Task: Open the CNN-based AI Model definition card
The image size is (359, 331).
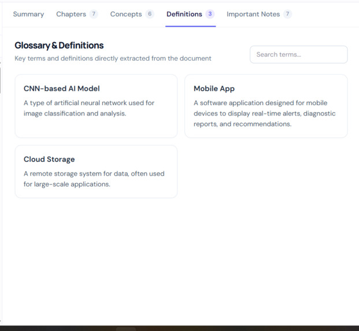Action: click(96, 106)
